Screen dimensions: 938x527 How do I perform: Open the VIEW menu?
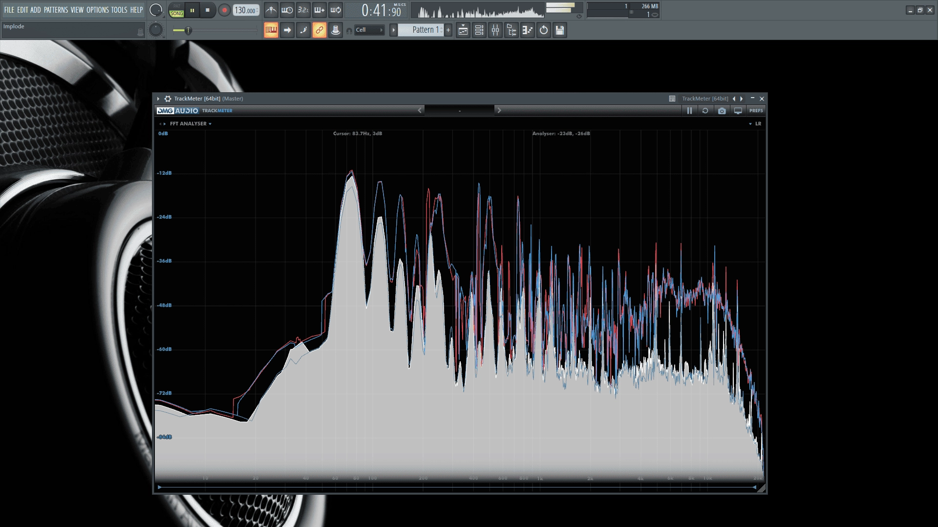pyautogui.click(x=77, y=10)
